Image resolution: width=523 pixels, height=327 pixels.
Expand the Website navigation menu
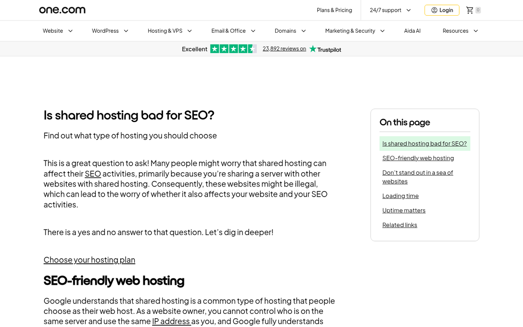[x=54, y=31]
